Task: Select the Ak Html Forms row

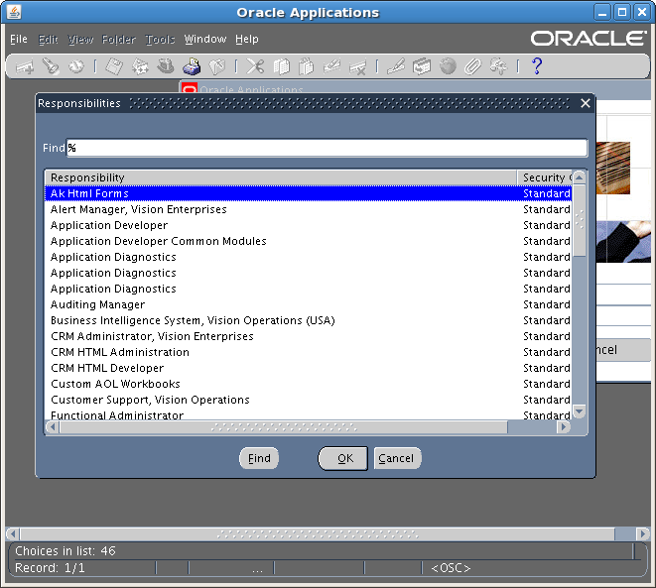Action: click(309, 193)
